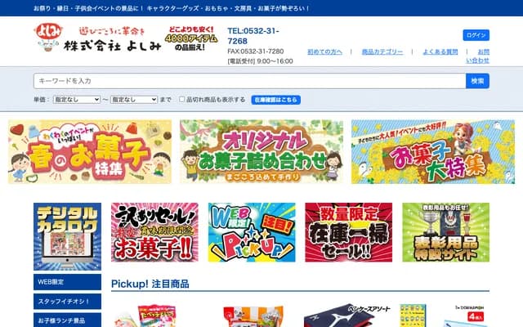Open the お菓子大特集 banner
The width and height of the screenshot is (523, 327).
(433, 151)
